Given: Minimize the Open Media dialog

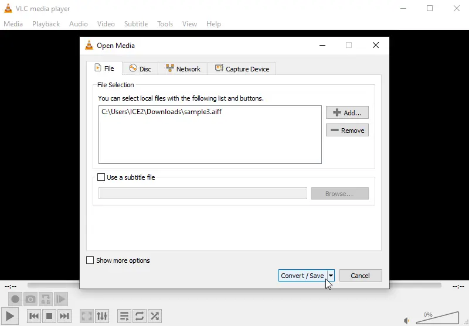Looking at the screenshot, I should tap(322, 45).
